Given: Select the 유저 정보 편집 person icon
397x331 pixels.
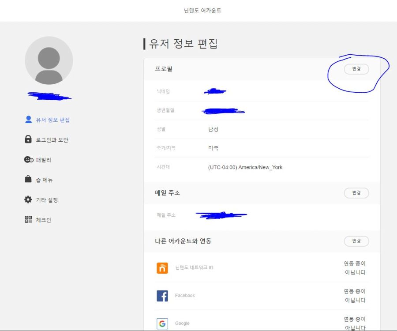Looking at the screenshot, I should [27, 120].
